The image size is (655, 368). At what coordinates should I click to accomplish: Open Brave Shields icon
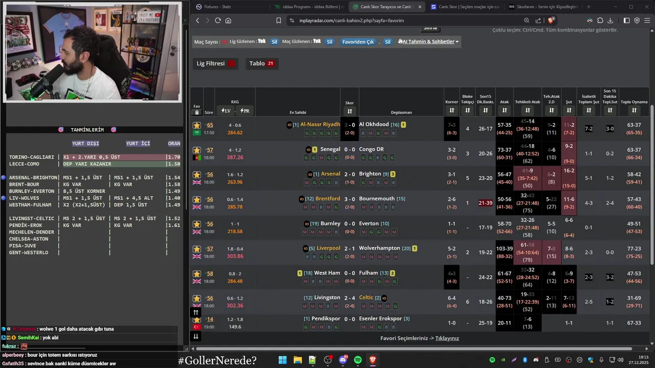tap(551, 20)
